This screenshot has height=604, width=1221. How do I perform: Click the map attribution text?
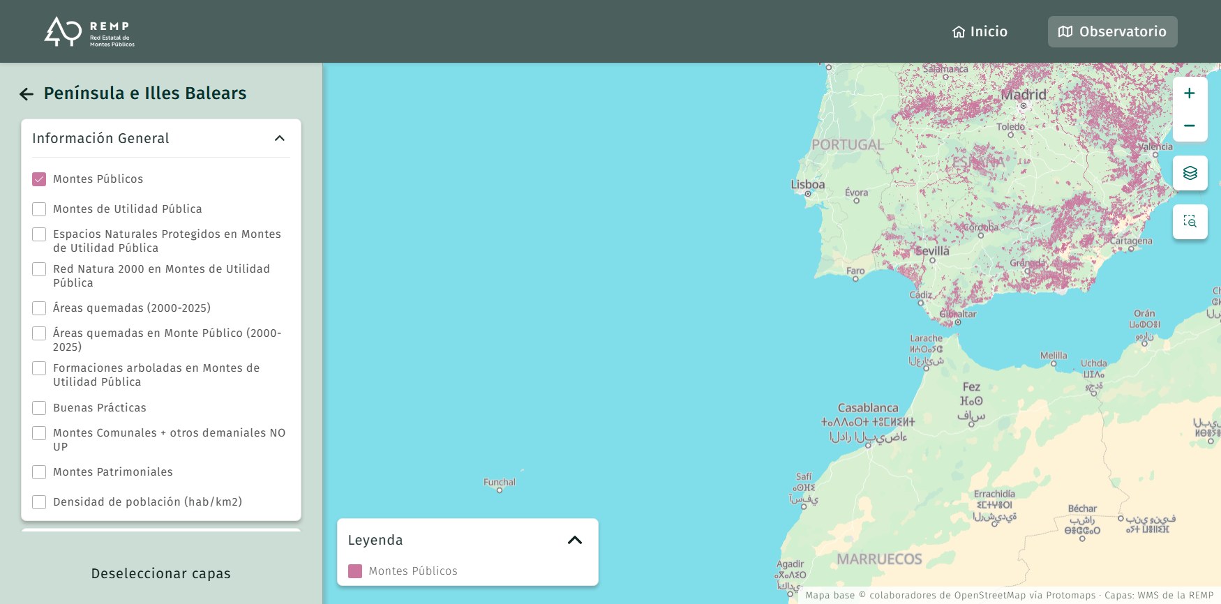tap(1010, 596)
